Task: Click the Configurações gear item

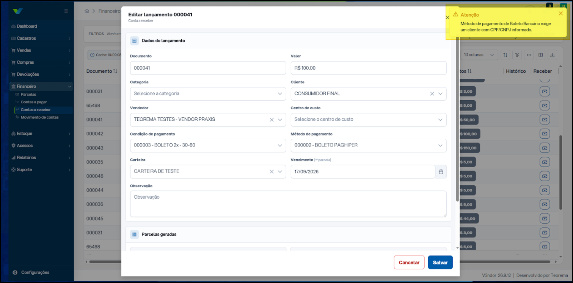Action: [31, 272]
